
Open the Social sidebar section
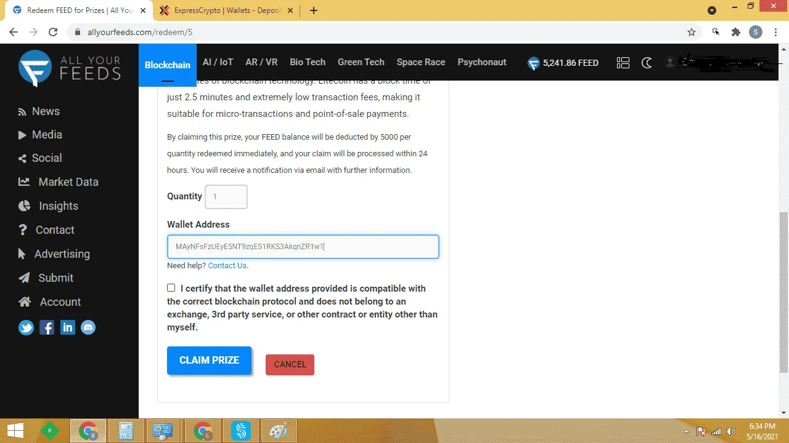pyautogui.click(x=41, y=158)
